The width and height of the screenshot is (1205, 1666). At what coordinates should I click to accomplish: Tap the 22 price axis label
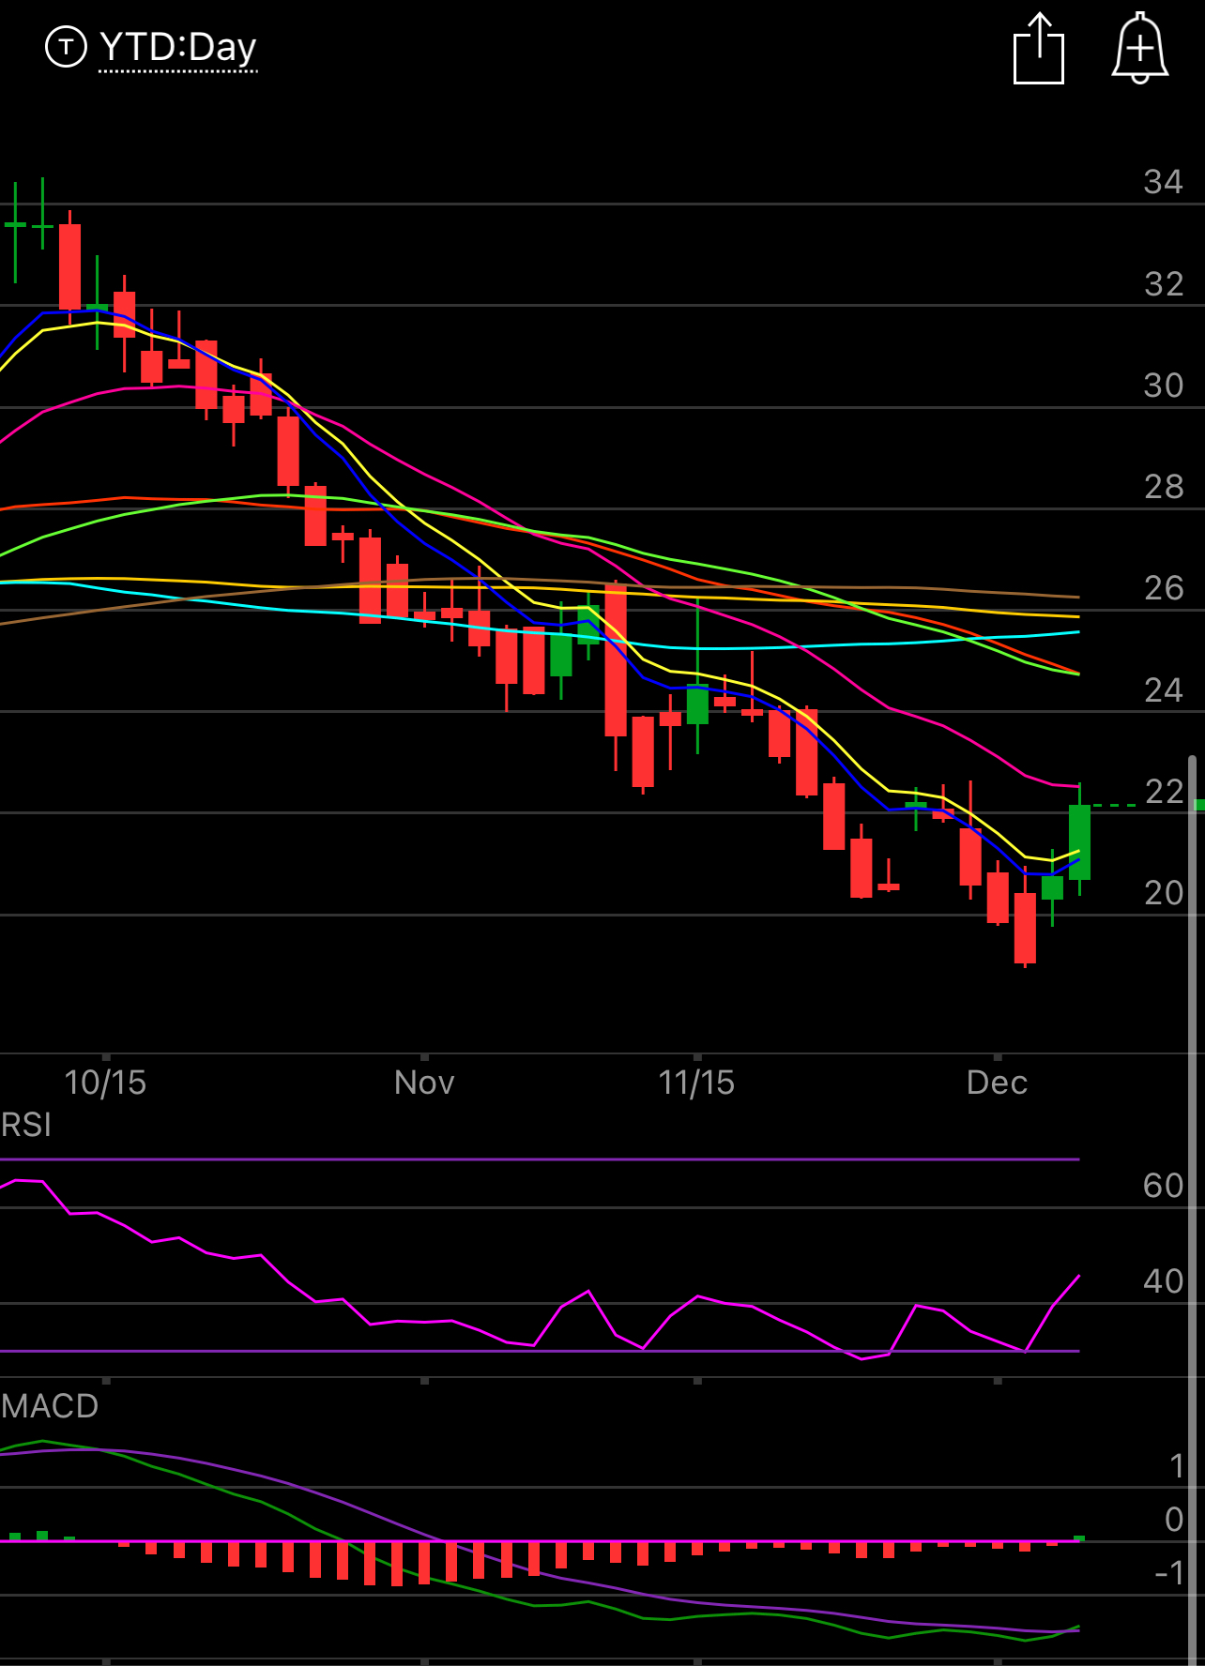coord(1164,792)
